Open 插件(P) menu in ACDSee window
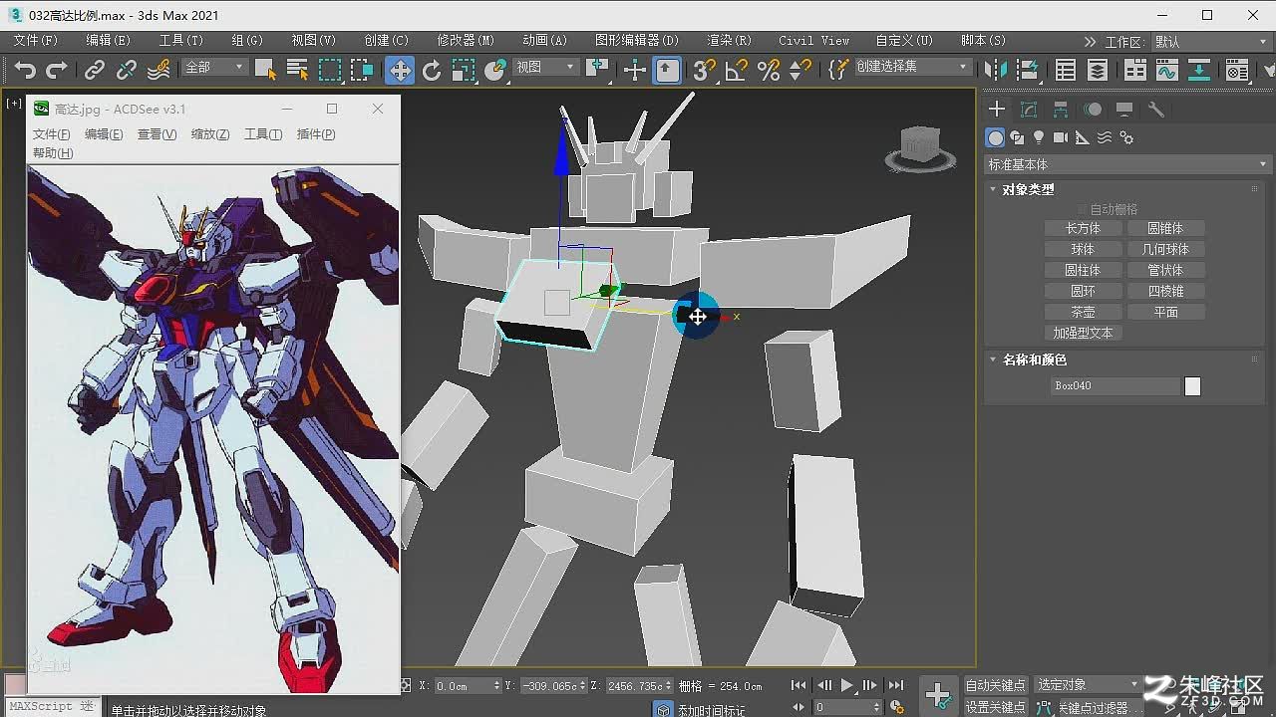The width and height of the screenshot is (1276, 717). (316, 134)
